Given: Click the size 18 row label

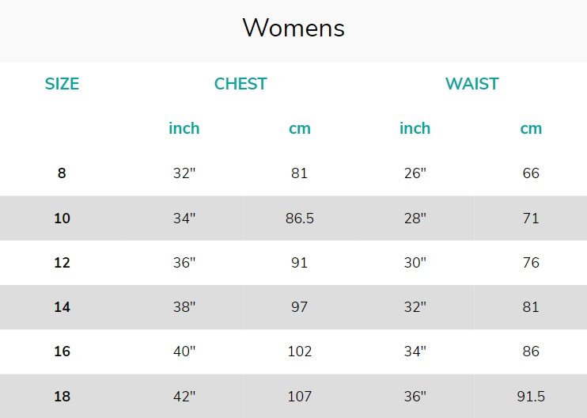Looking at the screenshot, I should (x=62, y=397).
